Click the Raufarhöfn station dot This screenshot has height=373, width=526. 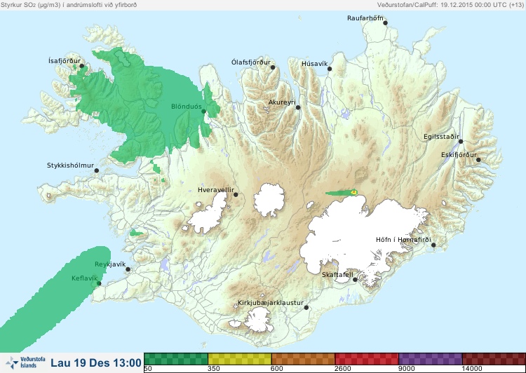[x=386, y=23]
